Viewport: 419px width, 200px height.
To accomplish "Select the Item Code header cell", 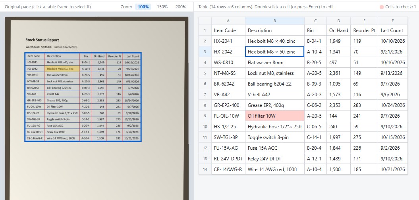I will tap(228, 30).
